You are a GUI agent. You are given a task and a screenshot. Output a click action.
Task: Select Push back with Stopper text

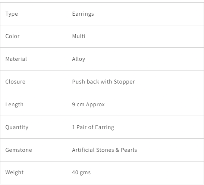pos(103,82)
